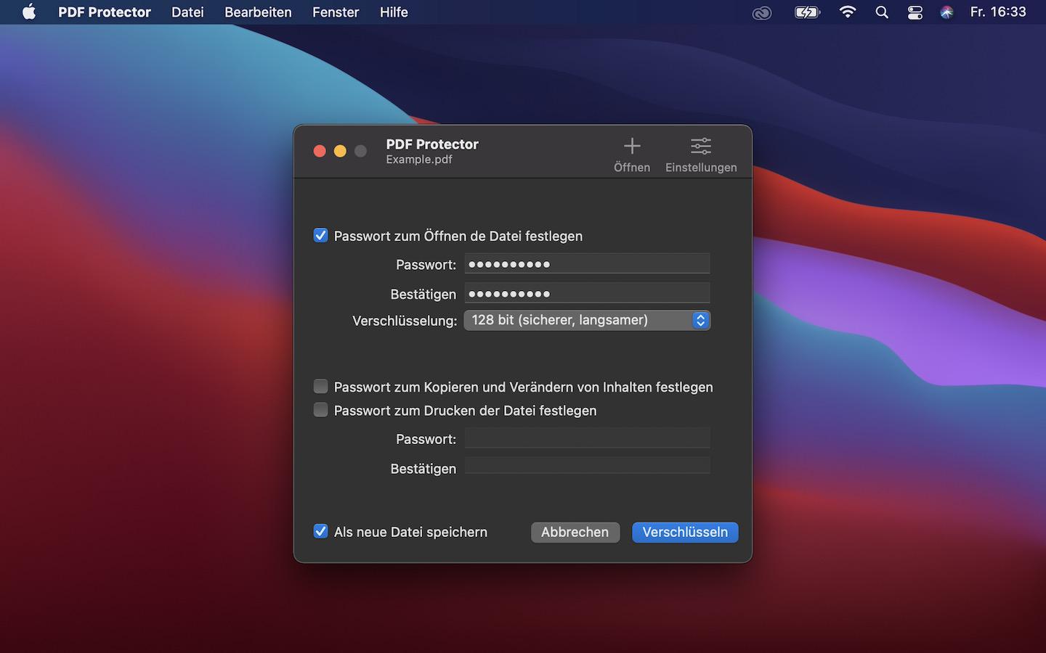Viewport: 1046px width, 653px height.
Task: Click the Abbrechen button
Action: point(575,532)
